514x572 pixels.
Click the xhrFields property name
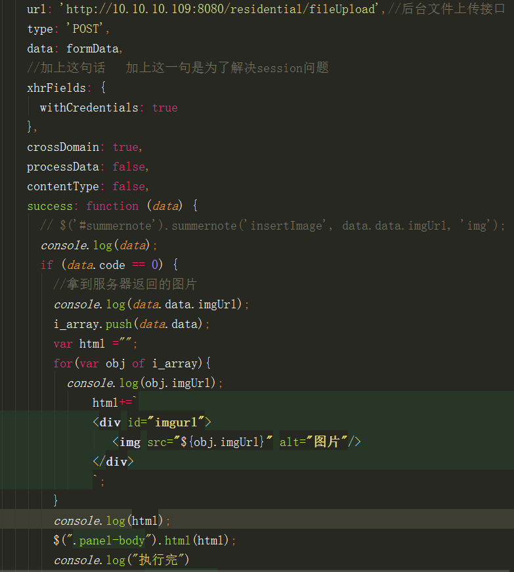56,87
